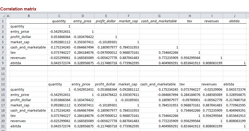
Task: Click market_cap label in row 5
Action: click(x=20, y=42)
